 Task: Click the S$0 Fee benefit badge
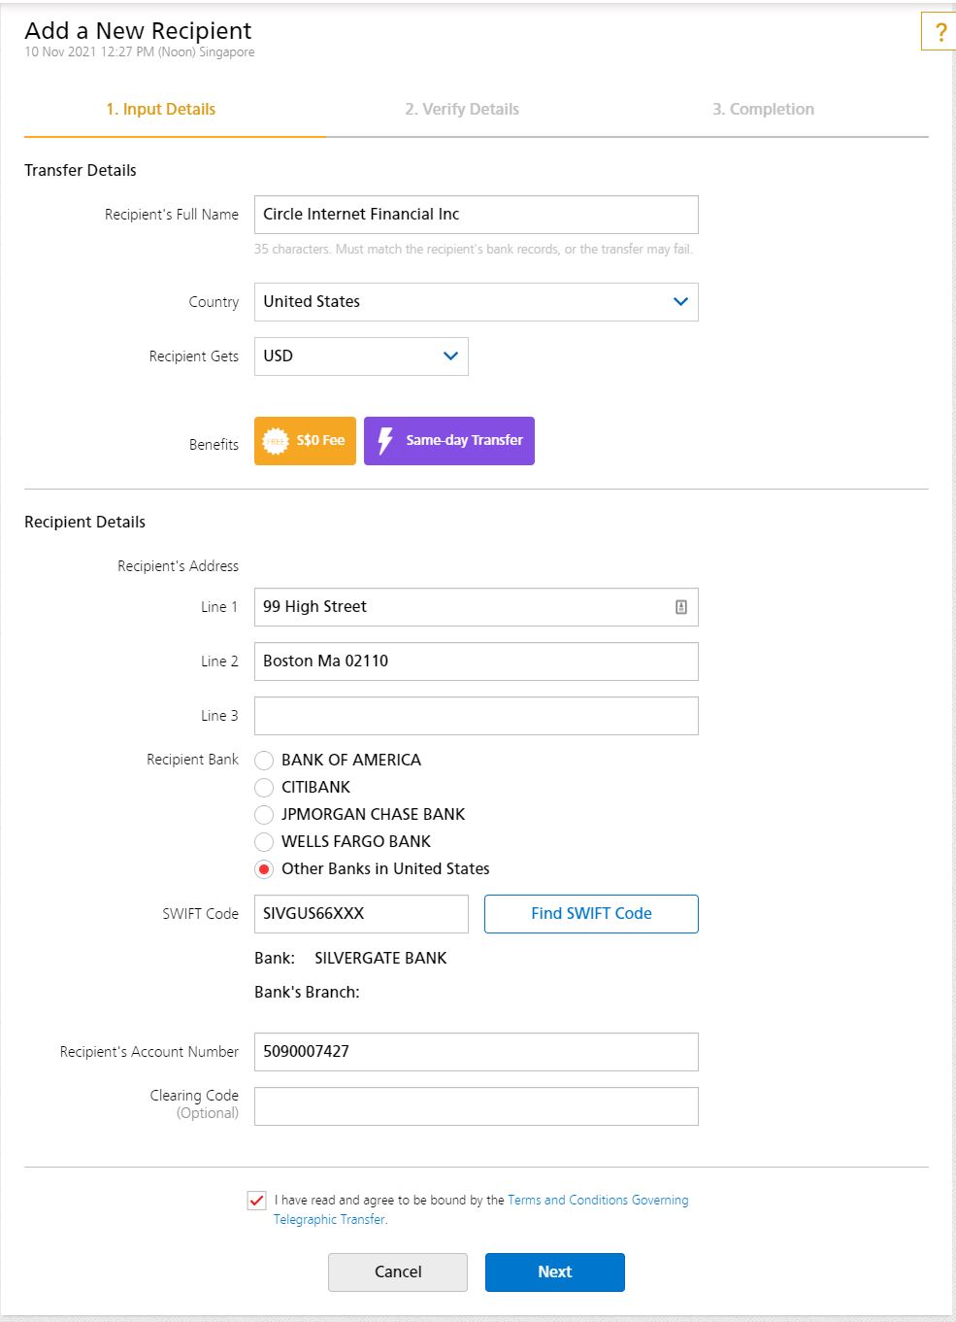(305, 441)
